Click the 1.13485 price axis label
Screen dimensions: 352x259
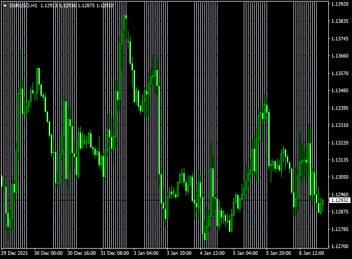click(x=340, y=91)
